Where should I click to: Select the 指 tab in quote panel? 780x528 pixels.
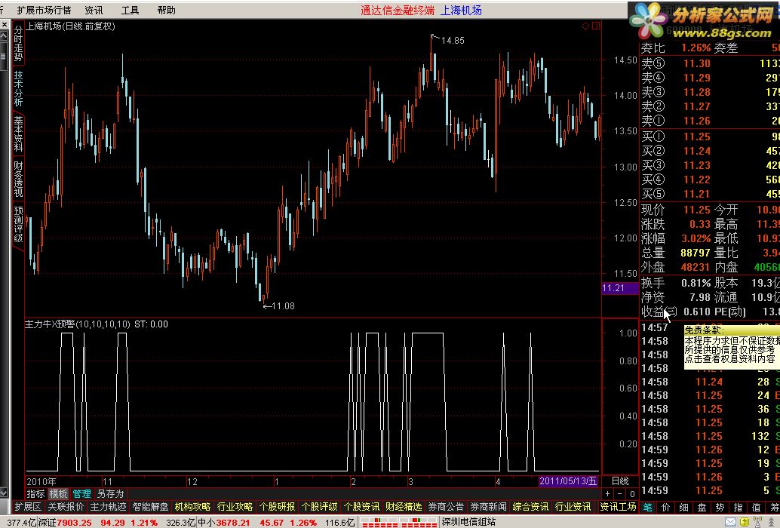coord(739,507)
